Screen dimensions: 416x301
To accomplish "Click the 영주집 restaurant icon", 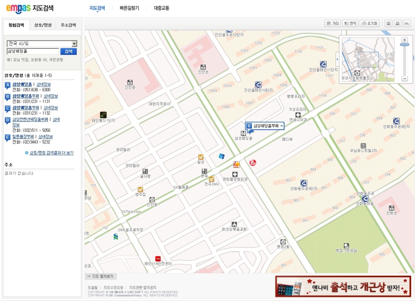I will 140,189.
